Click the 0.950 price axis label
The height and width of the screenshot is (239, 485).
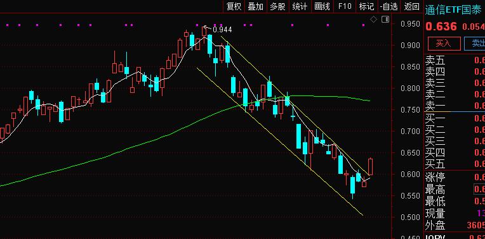pos(410,24)
